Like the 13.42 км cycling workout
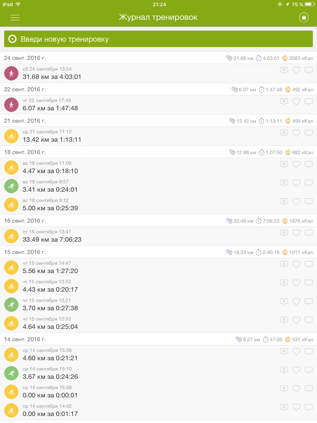The height and width of the screenshot is (423, 317). point(296,133)
